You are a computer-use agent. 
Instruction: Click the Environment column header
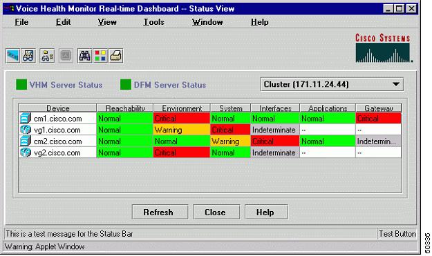(x=182, y=108)
